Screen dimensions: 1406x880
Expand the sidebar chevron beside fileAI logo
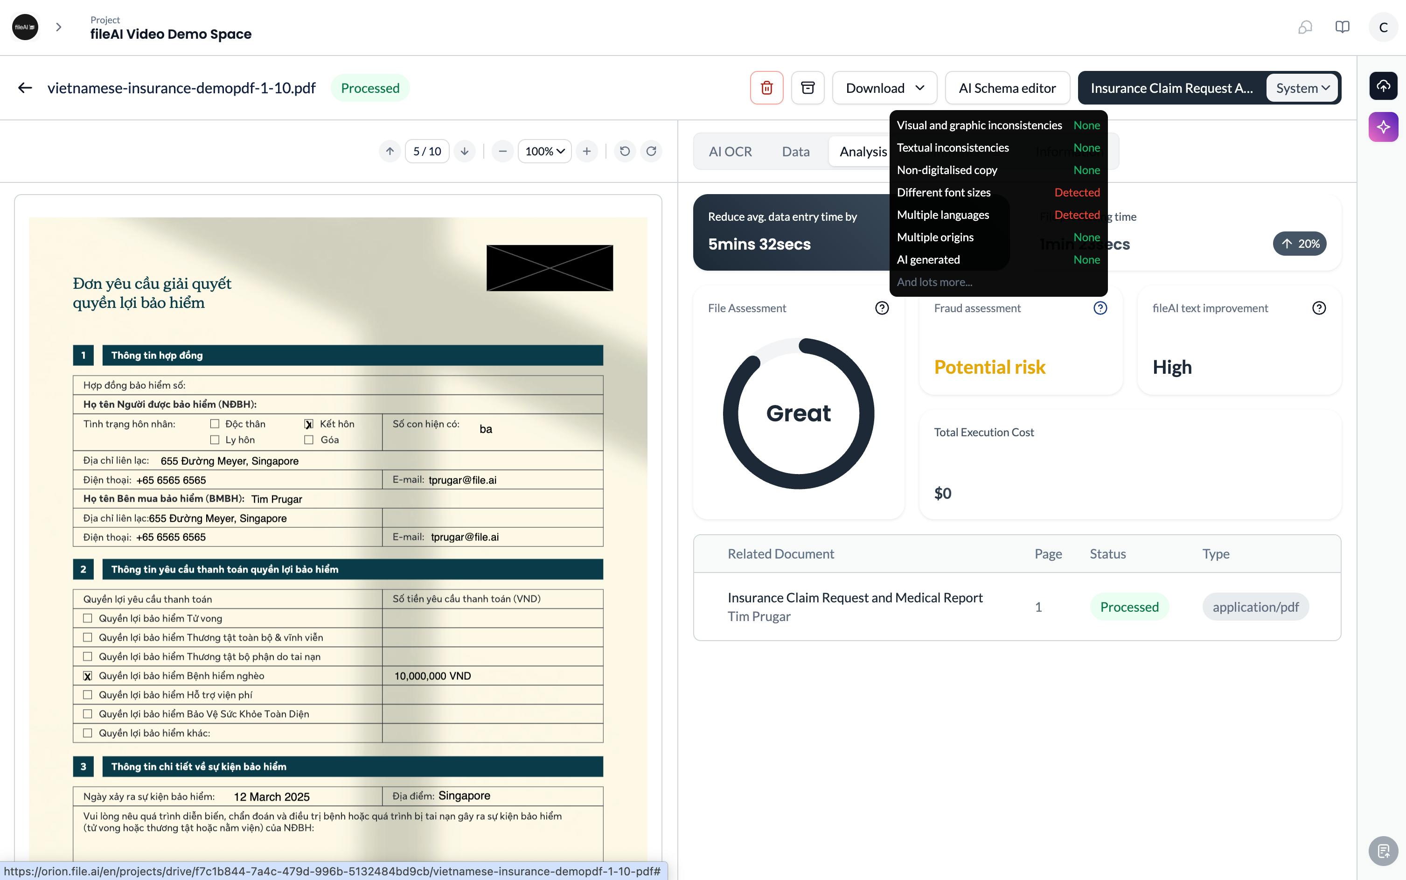(58, 28)
